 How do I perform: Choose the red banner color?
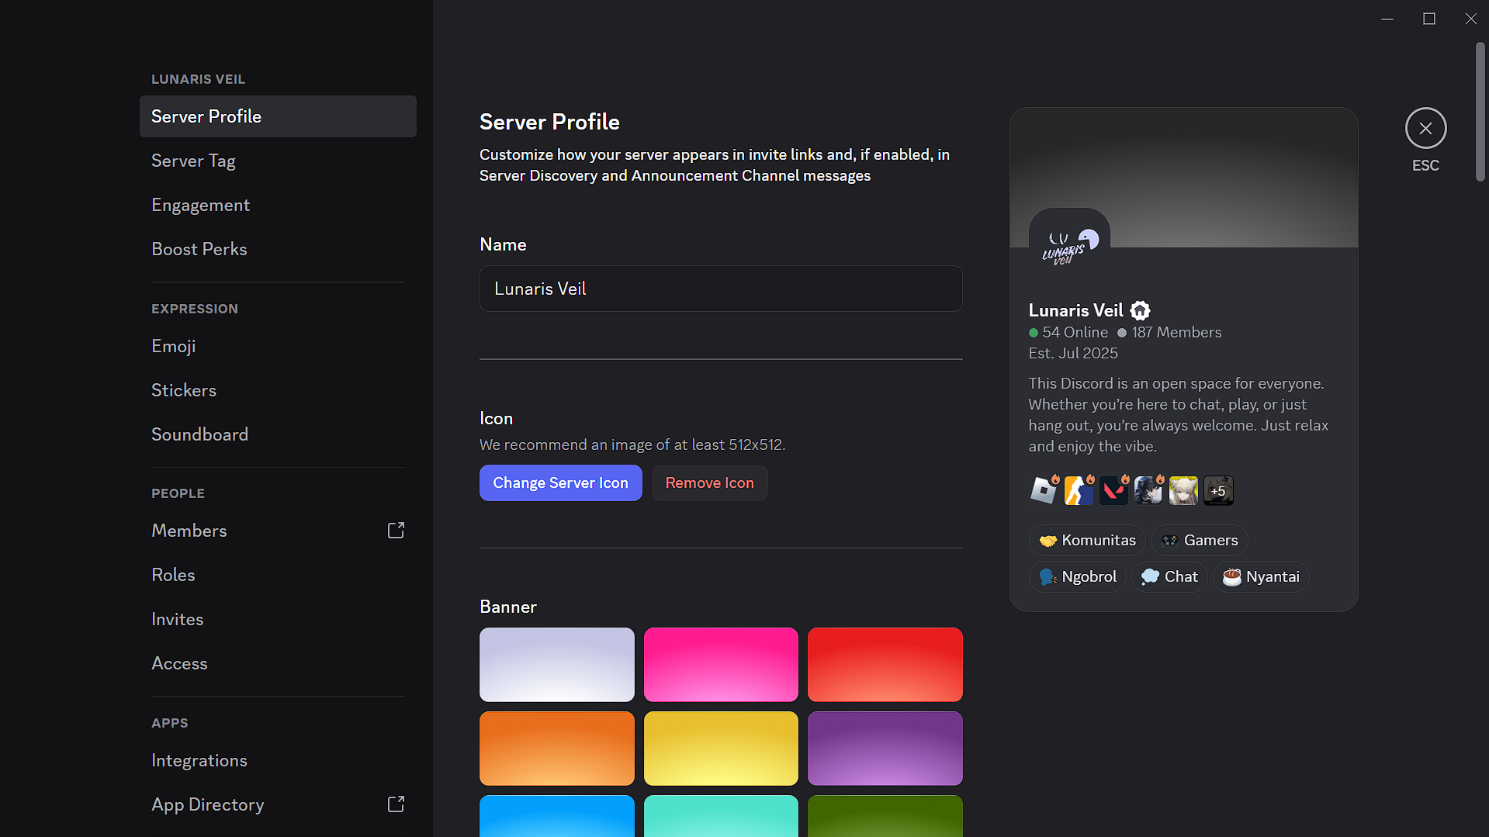[x=885, y=665]
